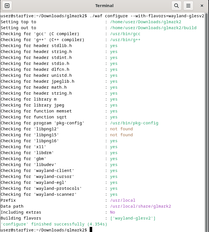
Task: Click the Checking for header dlfcn.h line
Action: tap(59, 69)
